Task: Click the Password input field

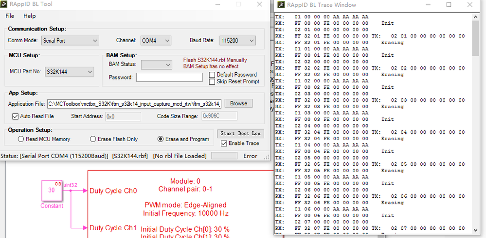Action: 170,78
